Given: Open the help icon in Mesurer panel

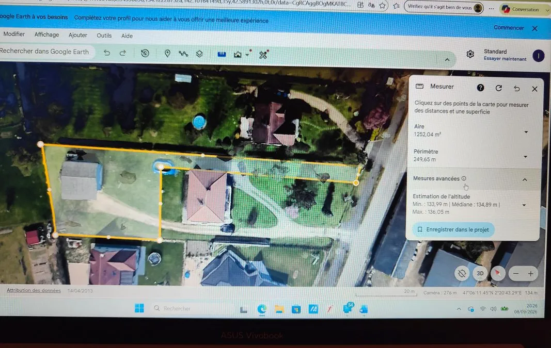Looking at the screenshot, I should pyautogui.click(x=480, y=88).
